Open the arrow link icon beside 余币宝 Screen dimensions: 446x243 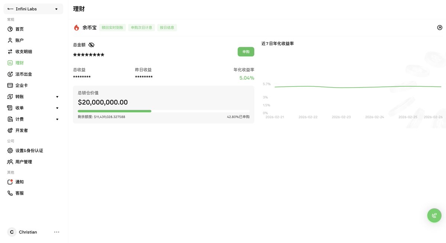440,27
